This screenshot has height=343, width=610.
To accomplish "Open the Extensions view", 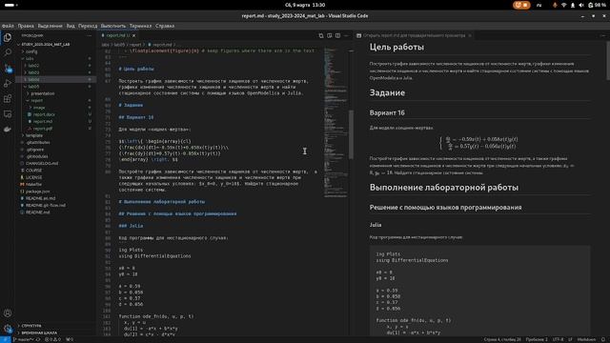I will tap(8, 99).
